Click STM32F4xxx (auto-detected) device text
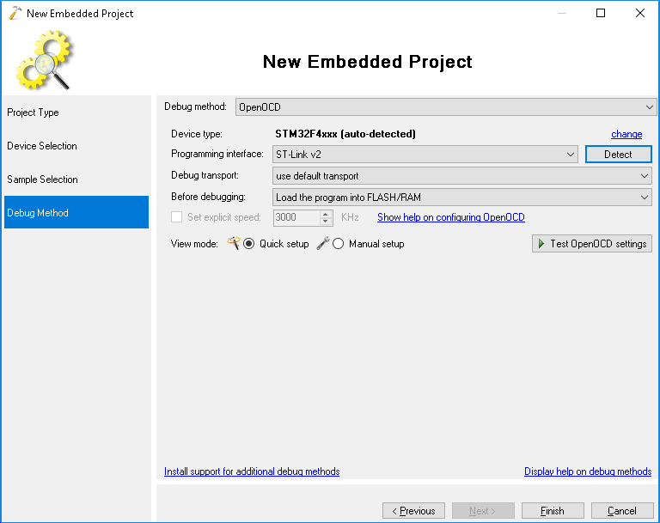660x523 pixels. tap(345, 134)
